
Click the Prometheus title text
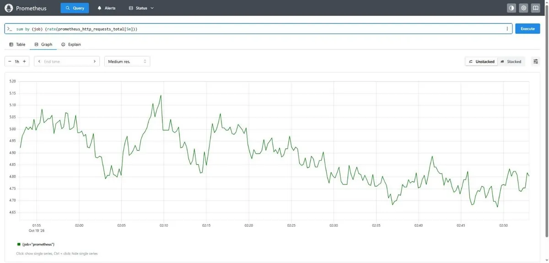31,8
